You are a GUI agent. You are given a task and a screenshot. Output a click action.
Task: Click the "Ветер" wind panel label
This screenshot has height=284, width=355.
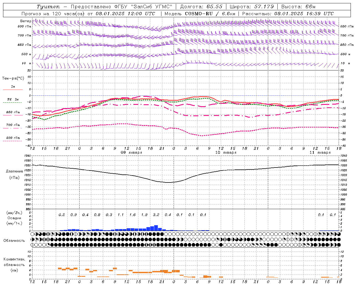26,21
